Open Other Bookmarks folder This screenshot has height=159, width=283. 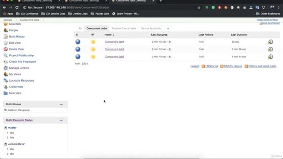268,14
